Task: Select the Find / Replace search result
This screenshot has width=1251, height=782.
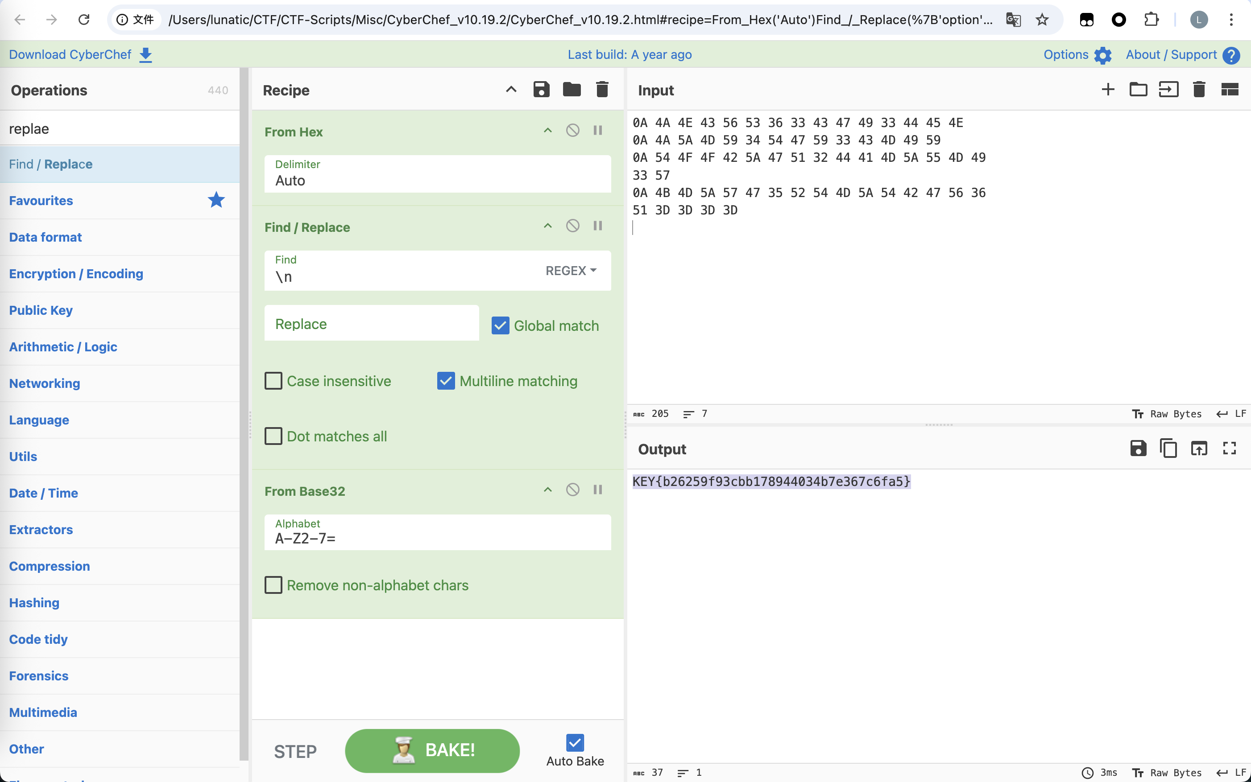Action: 120,164
